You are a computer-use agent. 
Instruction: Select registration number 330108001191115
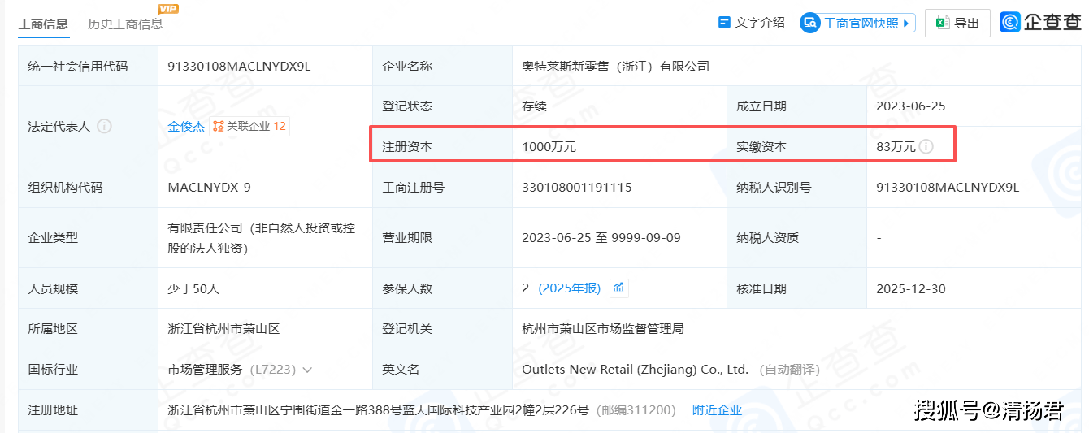click(576, 187)
